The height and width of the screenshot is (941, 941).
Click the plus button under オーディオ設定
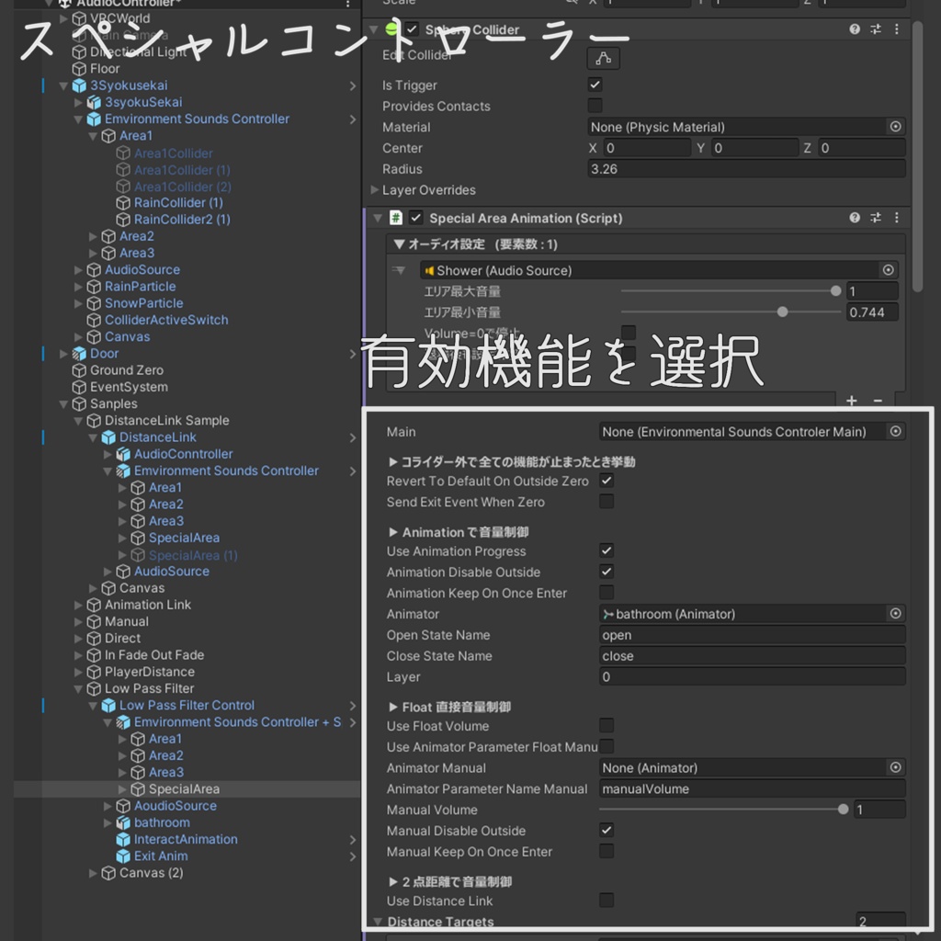(850, 400)
